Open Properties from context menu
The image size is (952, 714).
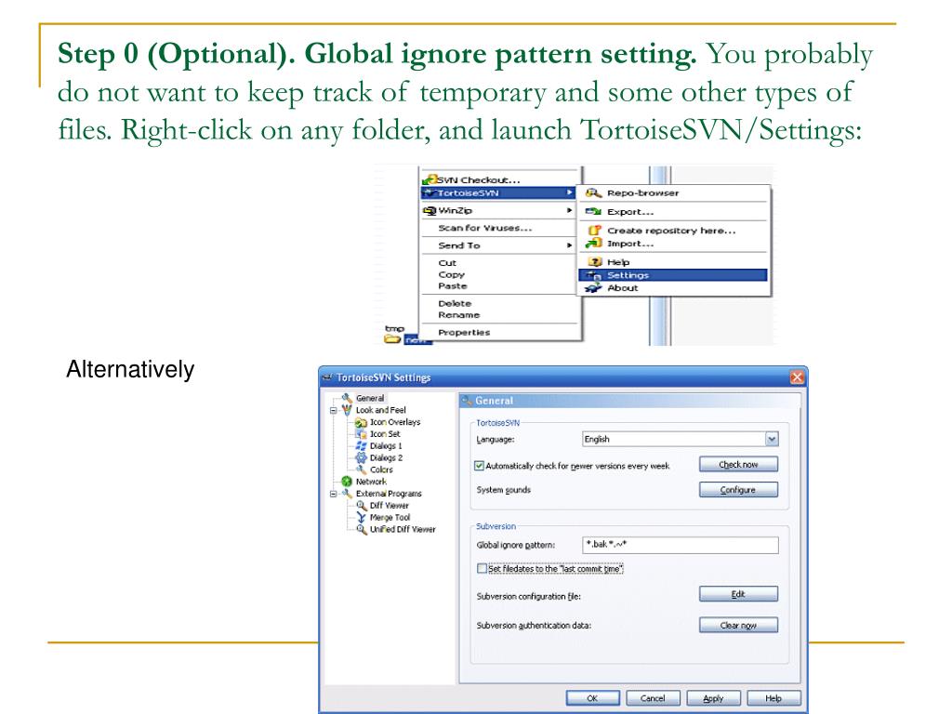tap(464, 333)
